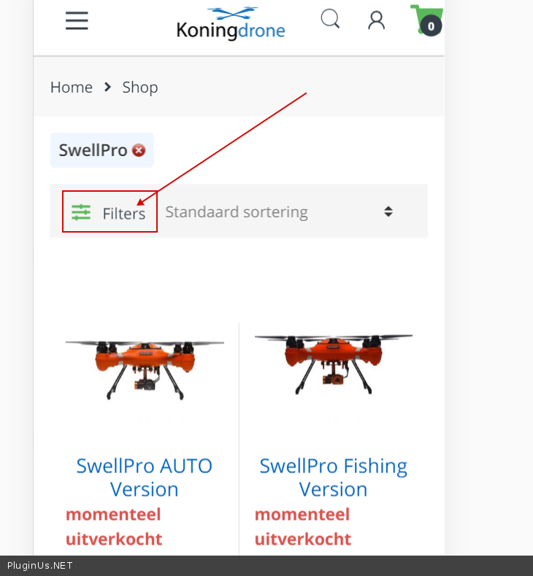The height and width of the screenshot is (576, 533).
Task: Navigate to Shop breadcrumb link
Action: (140, 87)
